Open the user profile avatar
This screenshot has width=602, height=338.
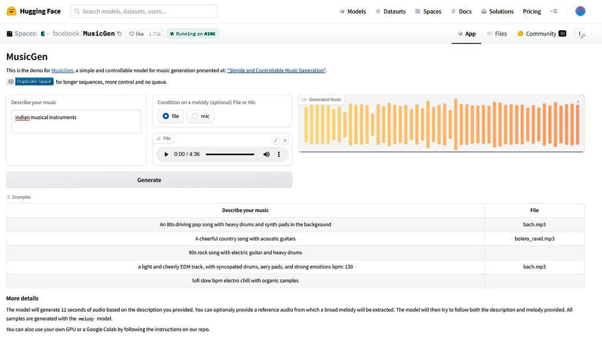coord(580,11)
